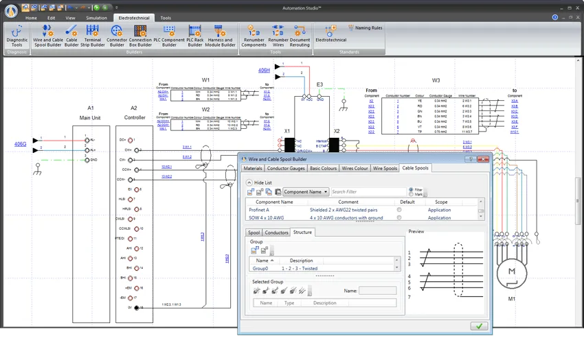Click the 10 W2.1 wire link

pyautogui.click(x=166, y=167)
